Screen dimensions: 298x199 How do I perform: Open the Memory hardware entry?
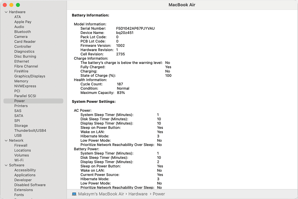(21, 81)
